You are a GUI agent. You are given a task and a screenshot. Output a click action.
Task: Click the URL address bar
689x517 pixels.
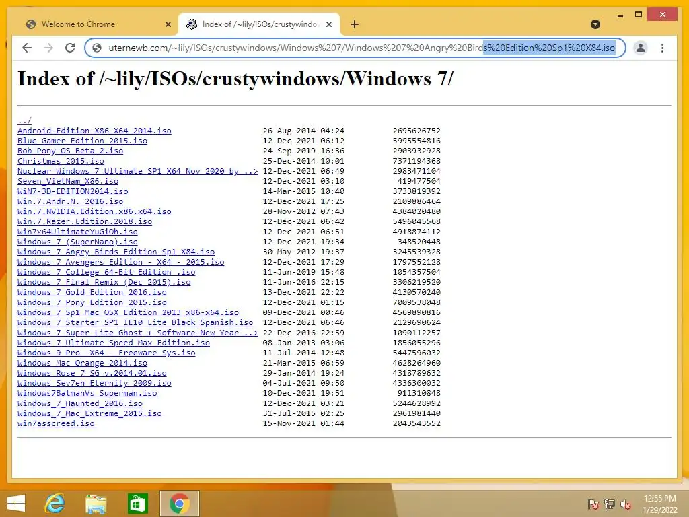(x=355, y=48)
